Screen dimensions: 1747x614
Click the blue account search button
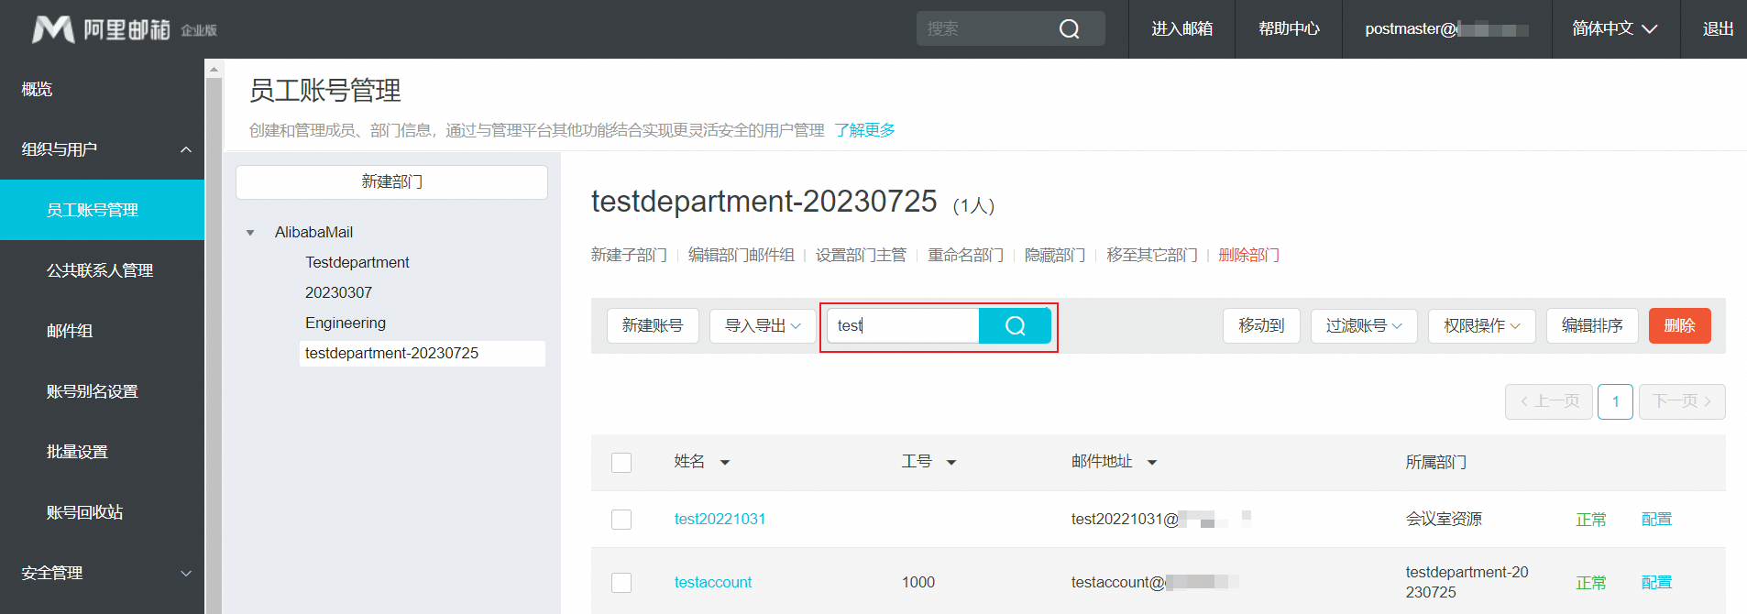coord(1015,325)
